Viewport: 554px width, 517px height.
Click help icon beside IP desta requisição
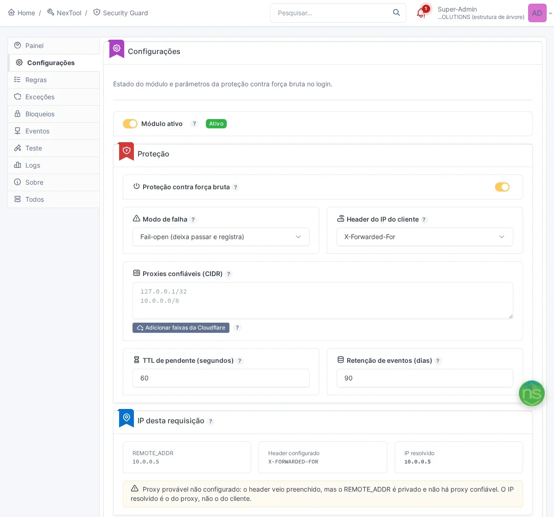tap(211, 421)
